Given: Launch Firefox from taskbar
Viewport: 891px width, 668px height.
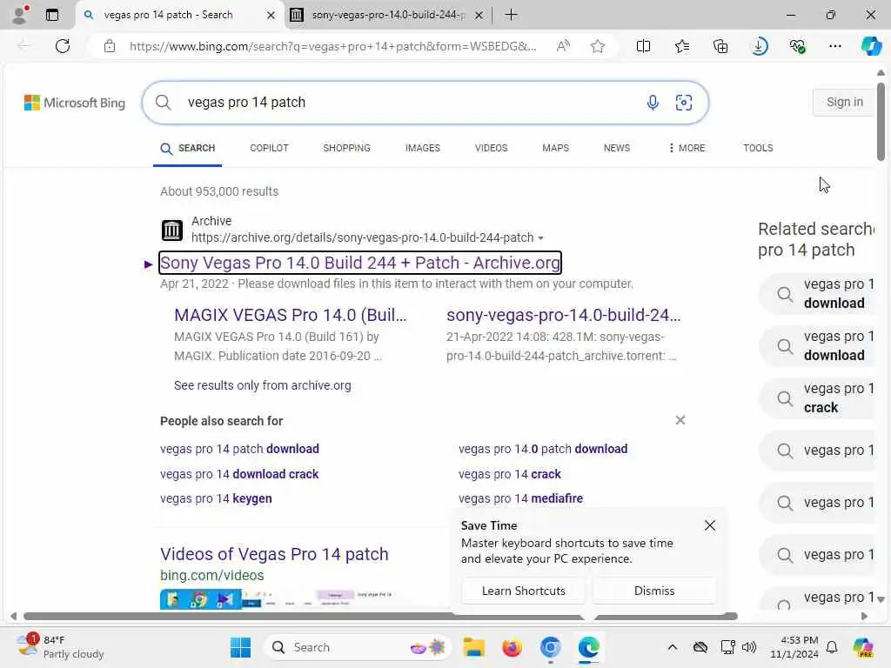Looking at the screenshot, I should pyautogui.click(x=512, y=647).
